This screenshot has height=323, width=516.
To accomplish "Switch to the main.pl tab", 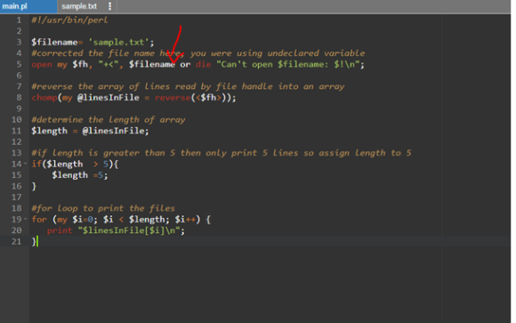I will click(15, 6).
